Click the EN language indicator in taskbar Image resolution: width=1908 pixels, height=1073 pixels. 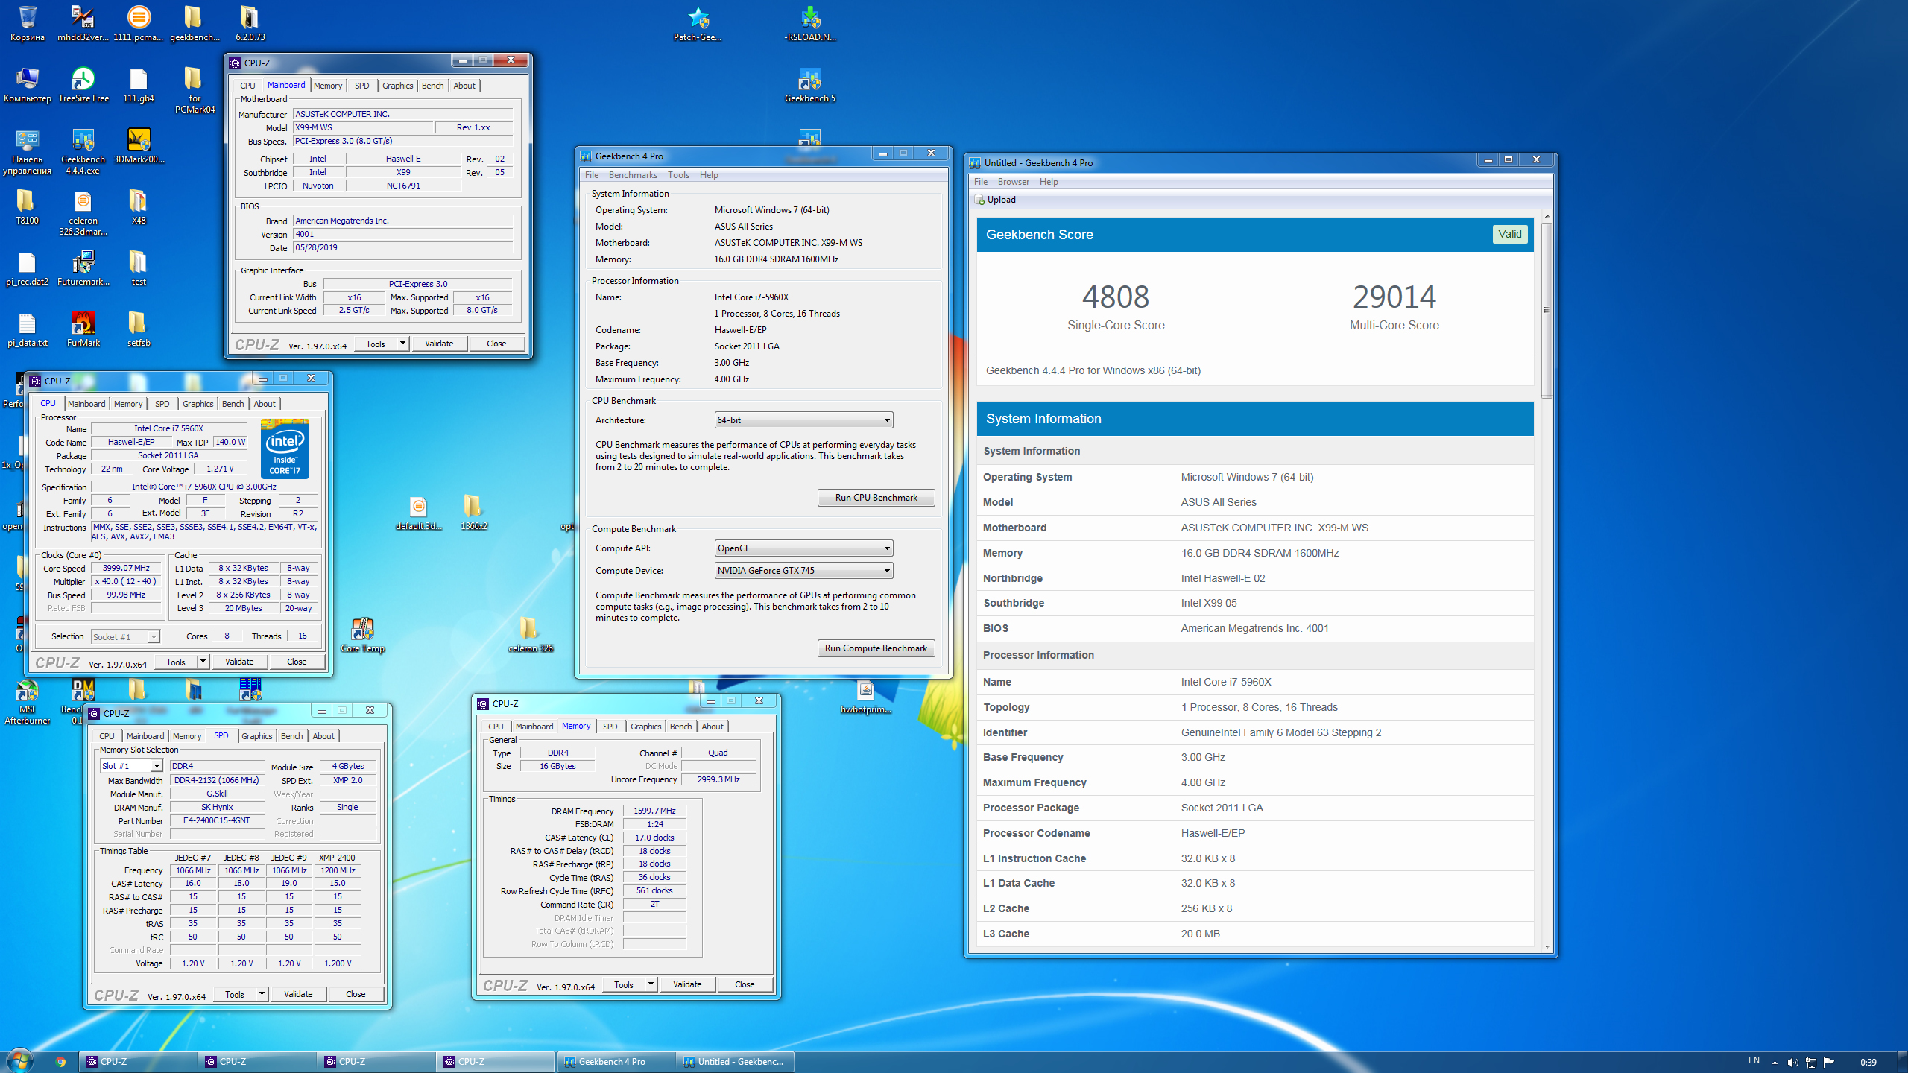1754,1061
